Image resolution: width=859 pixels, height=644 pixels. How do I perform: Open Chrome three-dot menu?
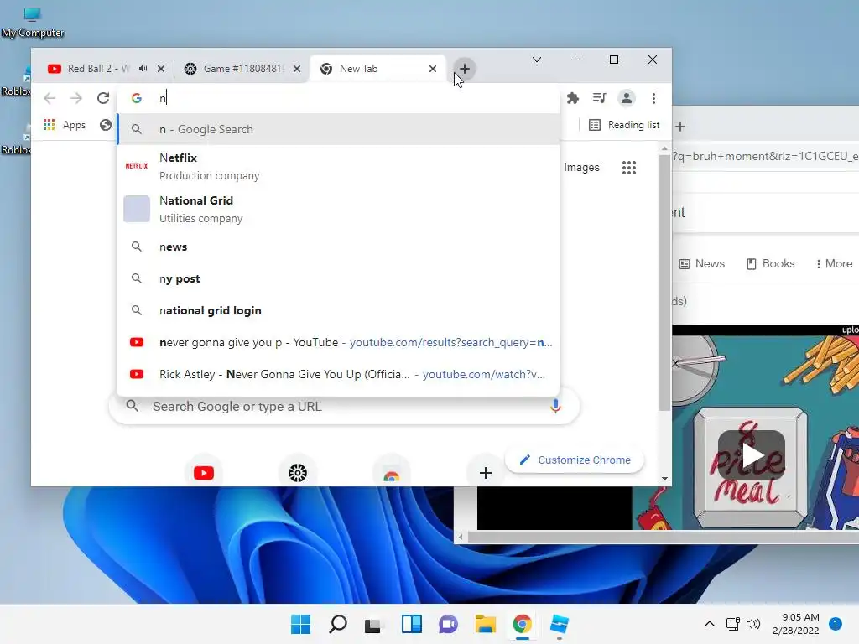click(653, 98)
